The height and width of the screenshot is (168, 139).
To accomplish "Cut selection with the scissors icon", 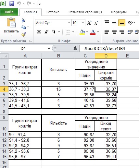I will coord(23,20).
